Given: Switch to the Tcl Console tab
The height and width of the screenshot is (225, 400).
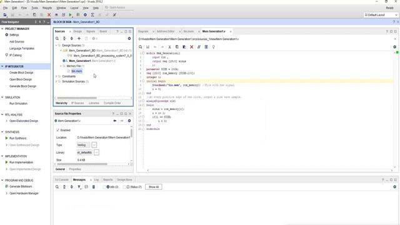Looking at the screenshot, I should [61, 180].
